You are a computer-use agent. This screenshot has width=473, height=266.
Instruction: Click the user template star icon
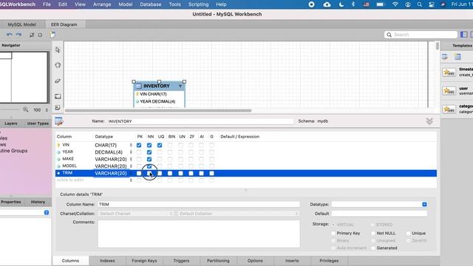point(449,91)
